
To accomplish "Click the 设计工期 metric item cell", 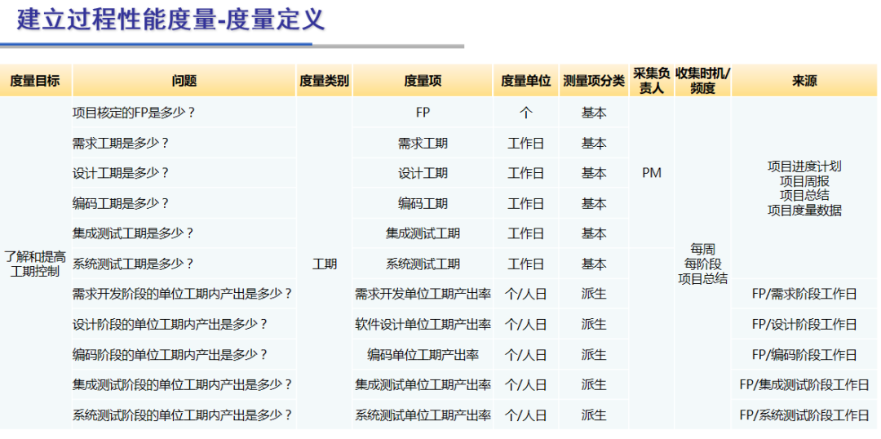I will tap(423, 173).
